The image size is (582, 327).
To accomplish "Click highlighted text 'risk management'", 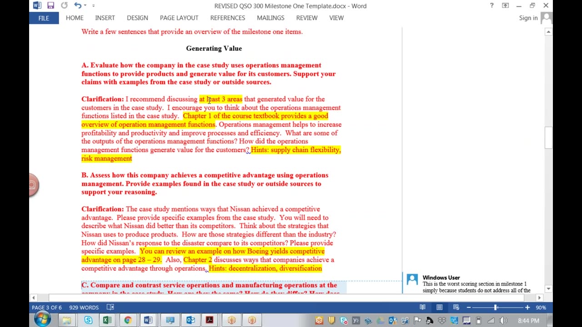I will tap(106, 159).
